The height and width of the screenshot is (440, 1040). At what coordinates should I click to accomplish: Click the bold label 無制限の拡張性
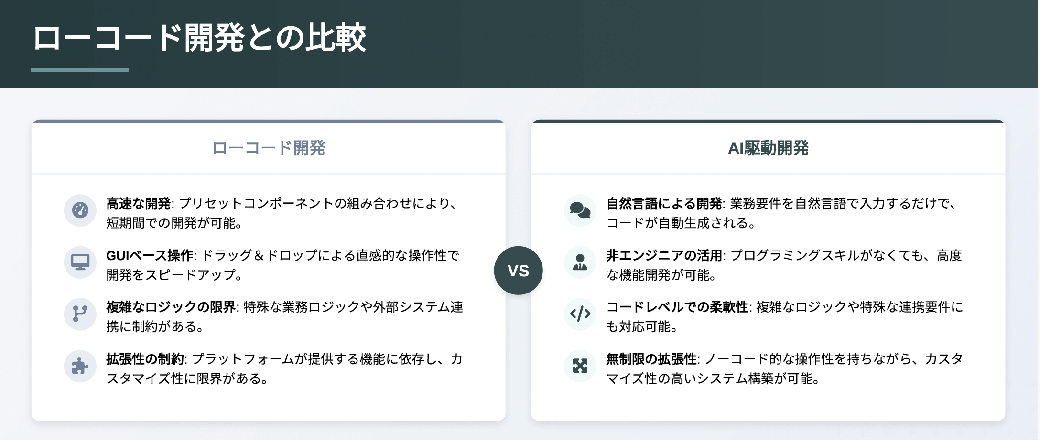coord(651,359)
